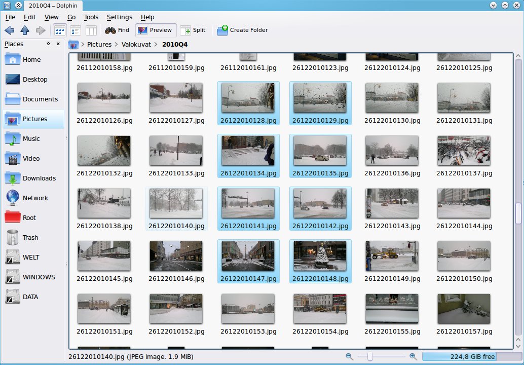Image resolution: width=524 pixels, height=365 pixels.
Task: Open the Tools menu
Action: tap(91, 17)
